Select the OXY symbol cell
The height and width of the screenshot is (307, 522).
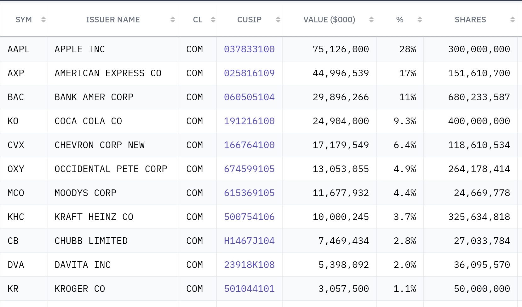point(24,169)
